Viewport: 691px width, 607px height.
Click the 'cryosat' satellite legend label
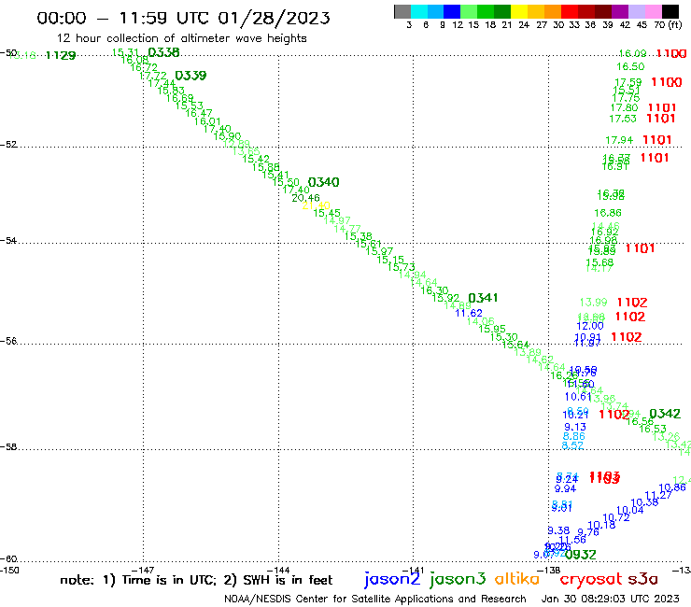pos(591,579)
